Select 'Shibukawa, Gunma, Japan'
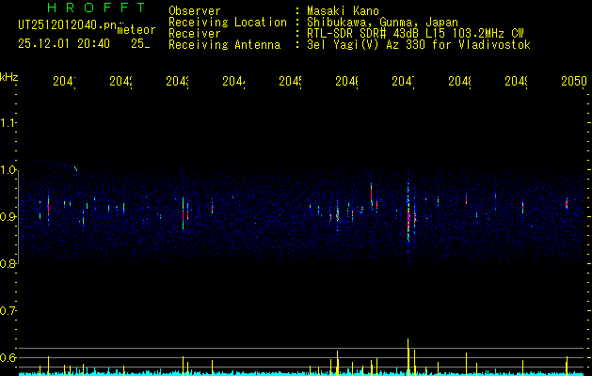The width and height of the screenshot is (592, 376). [382, 23]
